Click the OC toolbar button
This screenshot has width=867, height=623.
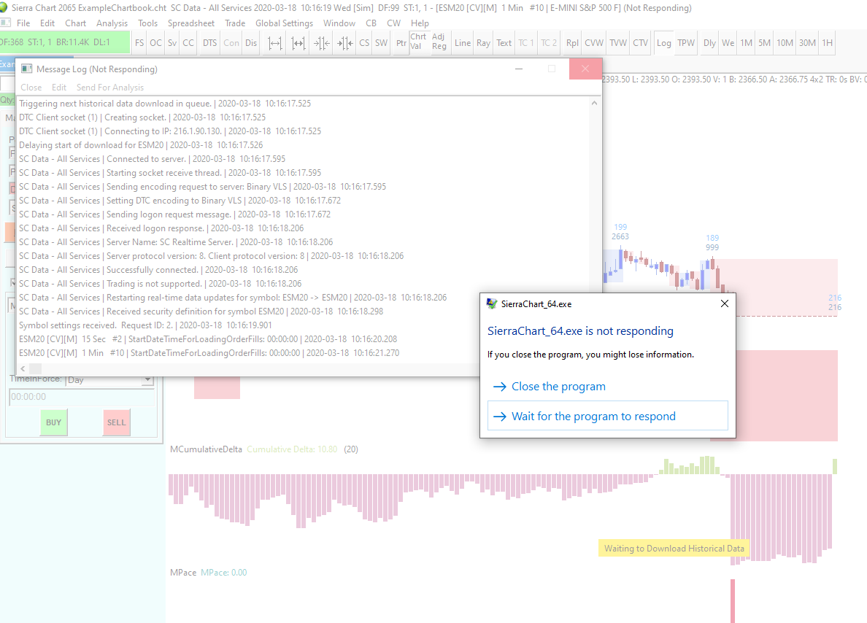pos(156,42)
